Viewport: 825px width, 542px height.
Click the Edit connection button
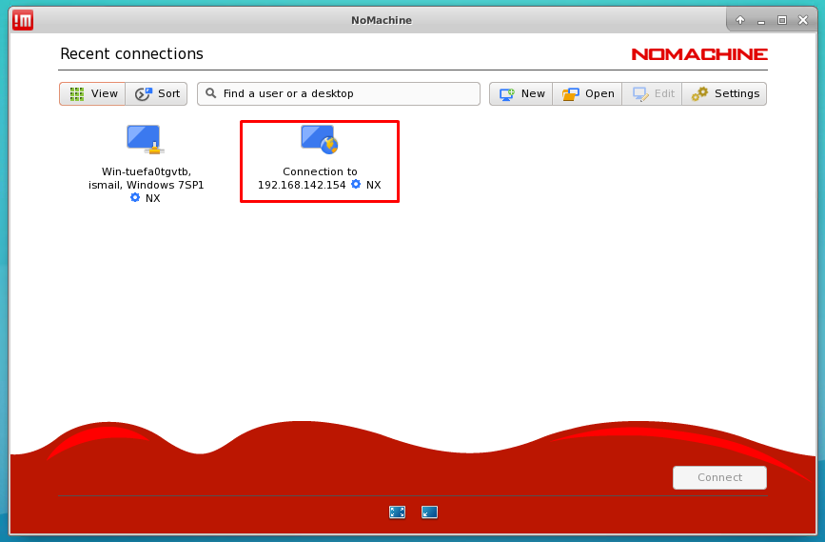[653, 93]
